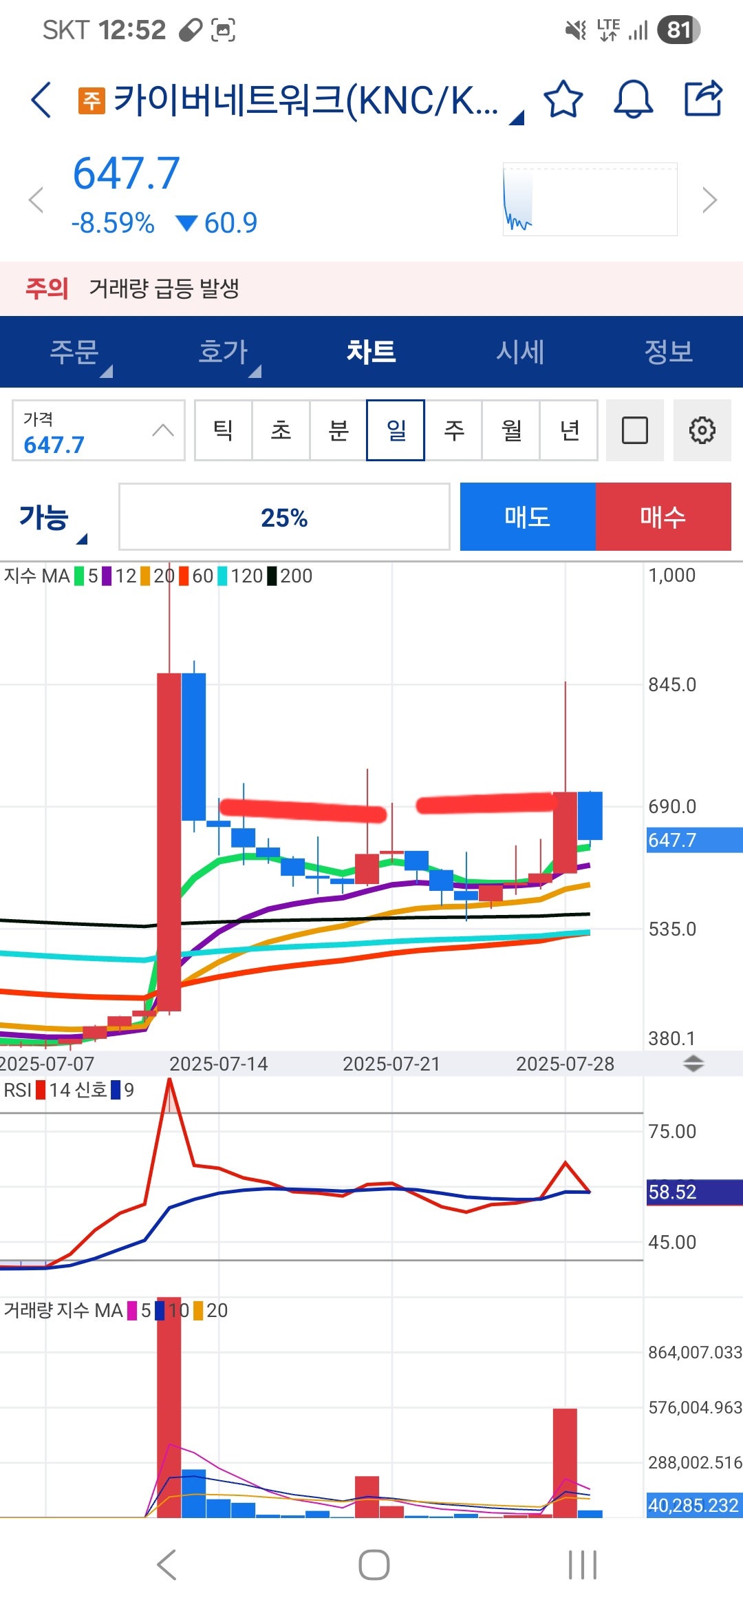Image resolution: width=743 pixels, height=1611 pixels.
Task: Tap the black MA 200 legend swatch
Action: (272, 576)
